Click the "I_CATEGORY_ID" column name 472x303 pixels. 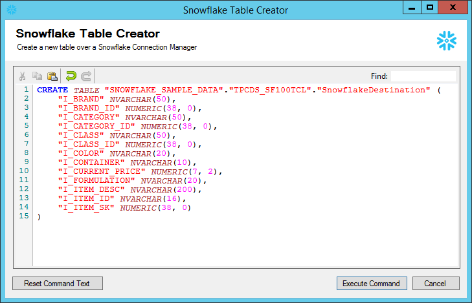point(96,126)
